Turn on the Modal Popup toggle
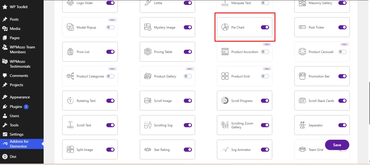 point(110,27)
